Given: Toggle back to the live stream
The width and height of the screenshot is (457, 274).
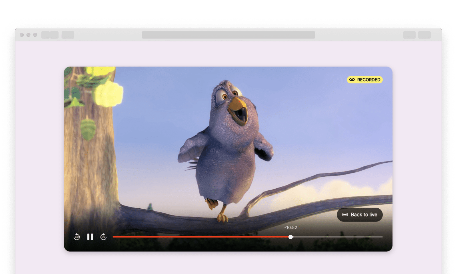Looking at the screenshot, I should click(x=360, y=214).
